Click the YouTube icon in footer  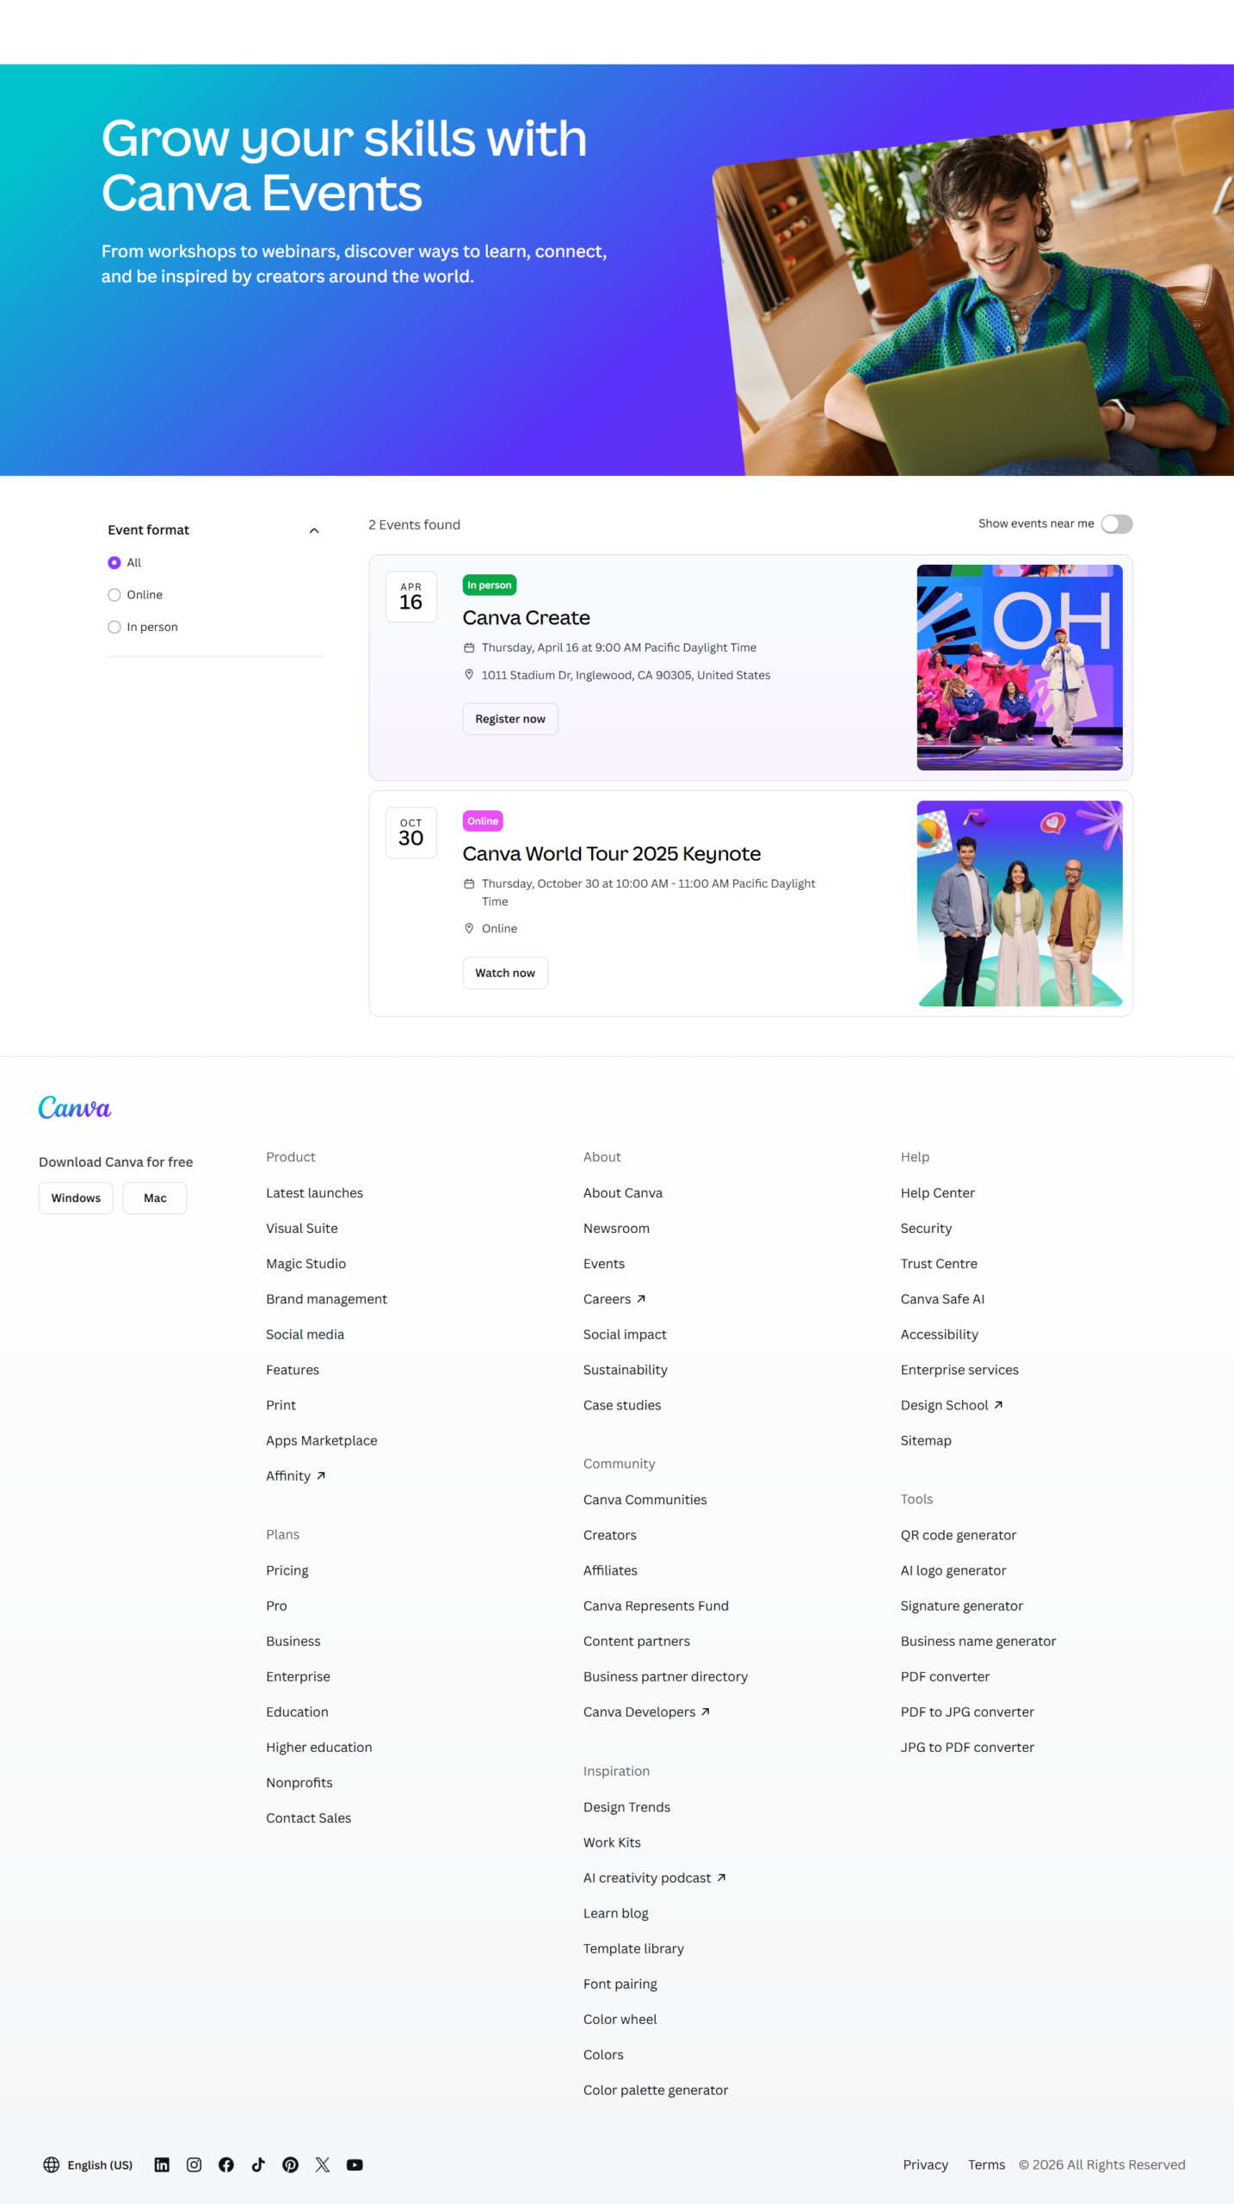pos(355,2164)
